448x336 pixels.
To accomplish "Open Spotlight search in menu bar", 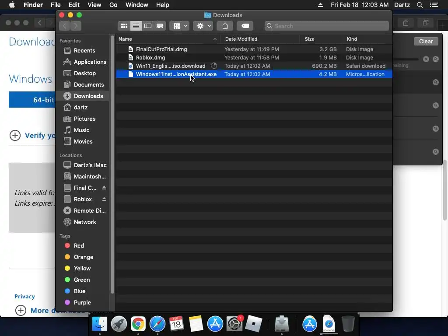I will point(420,5).
